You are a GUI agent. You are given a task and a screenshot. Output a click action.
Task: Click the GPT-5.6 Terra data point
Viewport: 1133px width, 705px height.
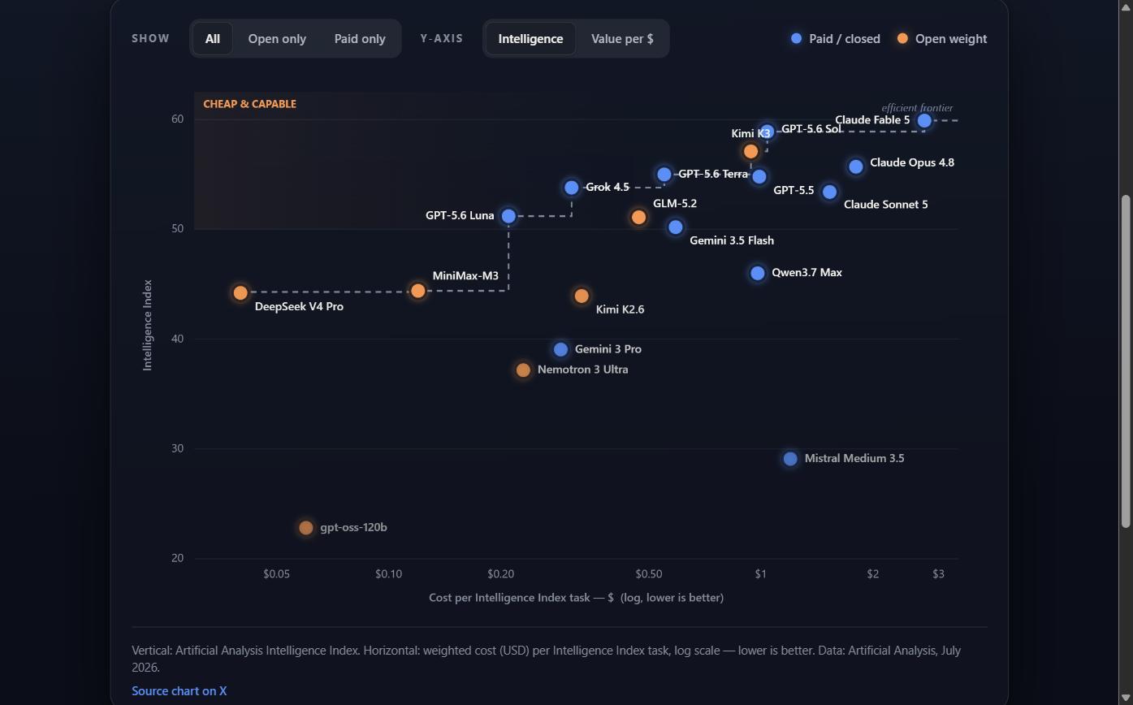tap(664, 175)
